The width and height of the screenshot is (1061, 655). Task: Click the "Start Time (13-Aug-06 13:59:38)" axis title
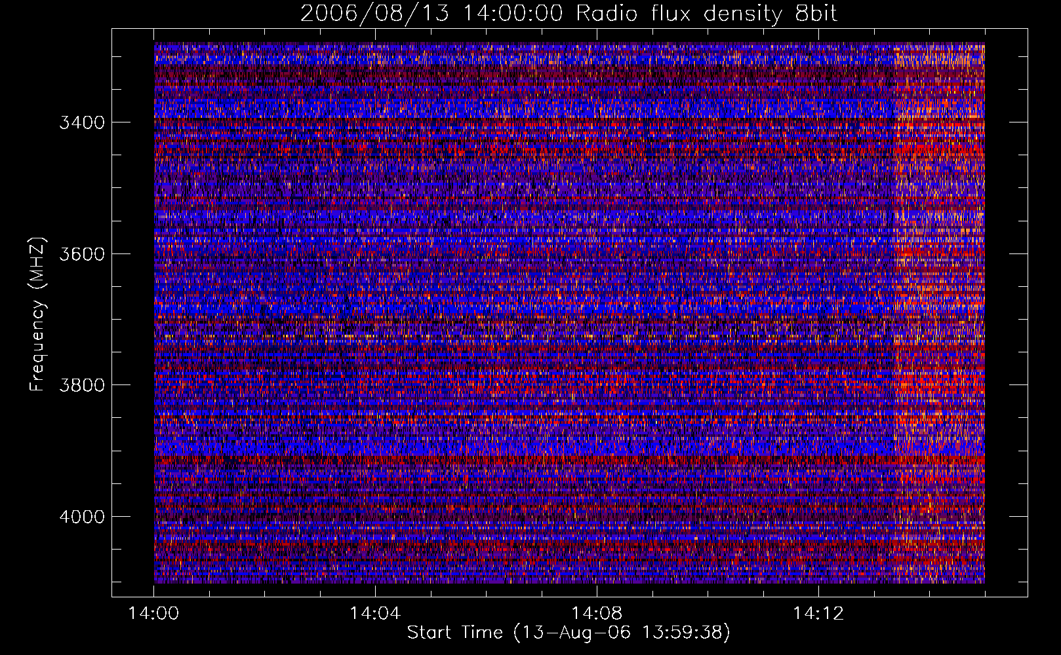pyautogui.click(x=569, y=633)
